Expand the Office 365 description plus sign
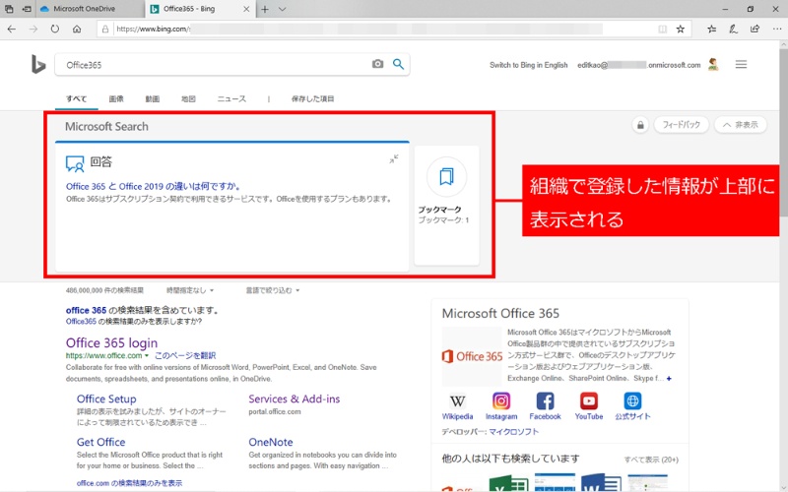 [669, 378]
